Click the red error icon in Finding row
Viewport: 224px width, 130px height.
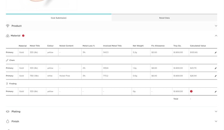pyautogui.click(x=191, y=91)
